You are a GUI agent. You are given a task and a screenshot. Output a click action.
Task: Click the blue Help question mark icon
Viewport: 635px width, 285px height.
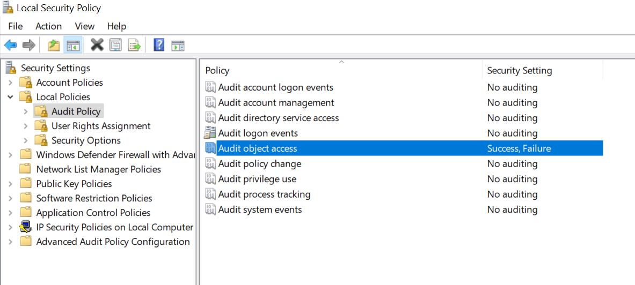[x=159, y=45]
